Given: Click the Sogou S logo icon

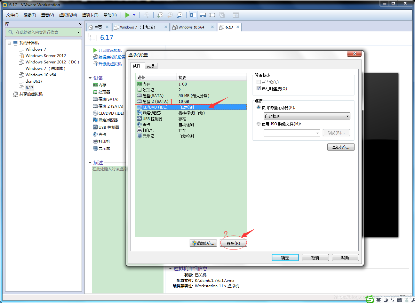Looking at the screenshot, I should (x=370, y=300).
